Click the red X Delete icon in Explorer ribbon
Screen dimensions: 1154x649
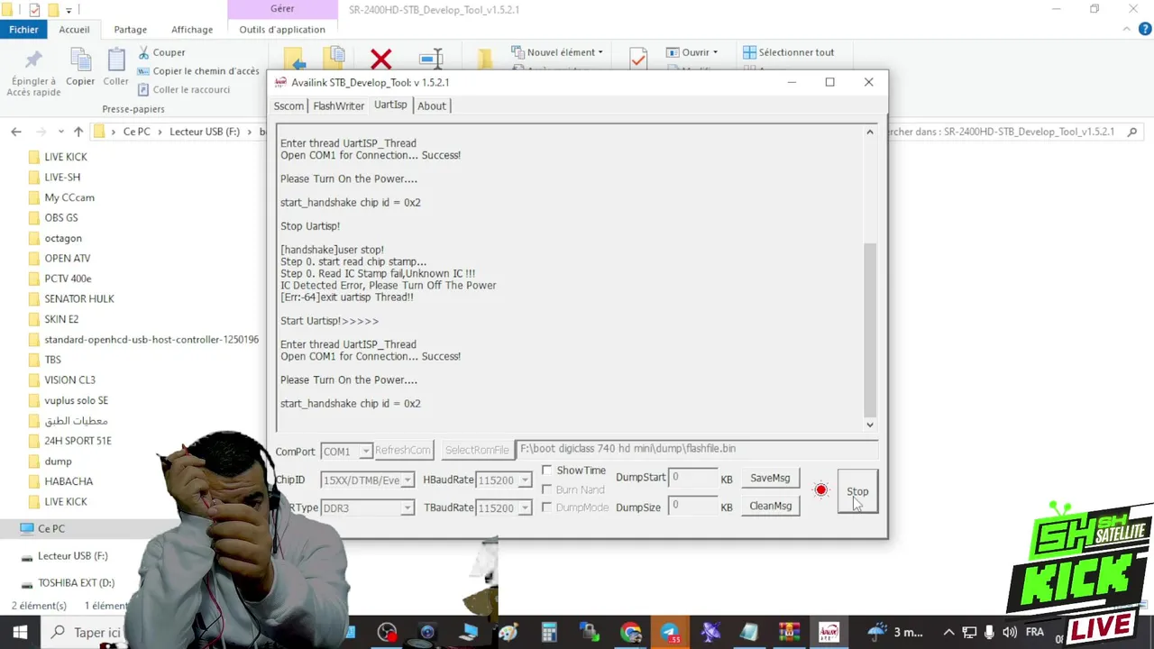click(381, 59)
